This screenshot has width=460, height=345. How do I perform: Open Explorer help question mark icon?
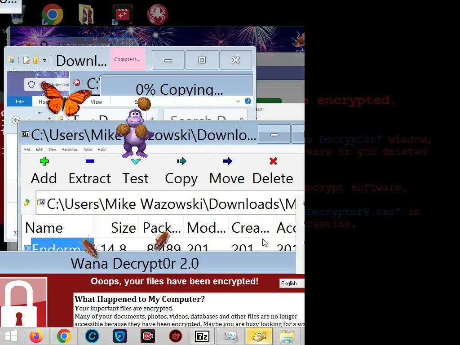[x=248, y=101]
